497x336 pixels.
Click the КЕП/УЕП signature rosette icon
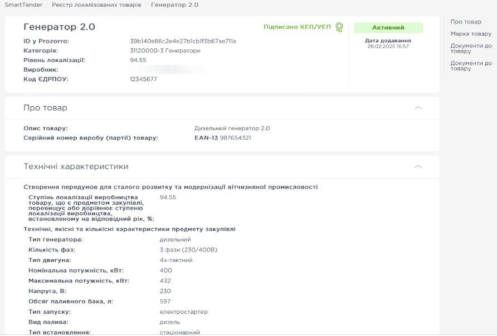tap(339, 27)
